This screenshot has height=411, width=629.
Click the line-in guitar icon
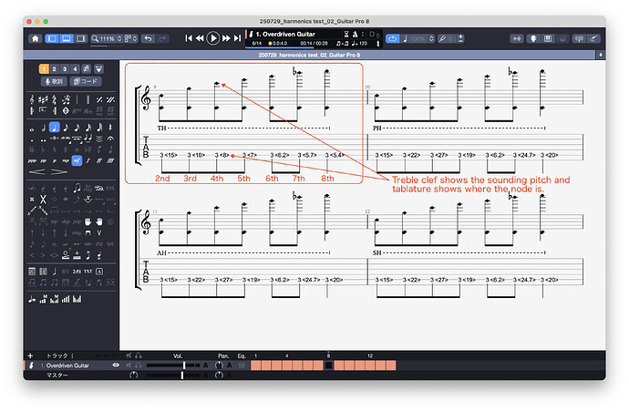click(x=593, y=38)
